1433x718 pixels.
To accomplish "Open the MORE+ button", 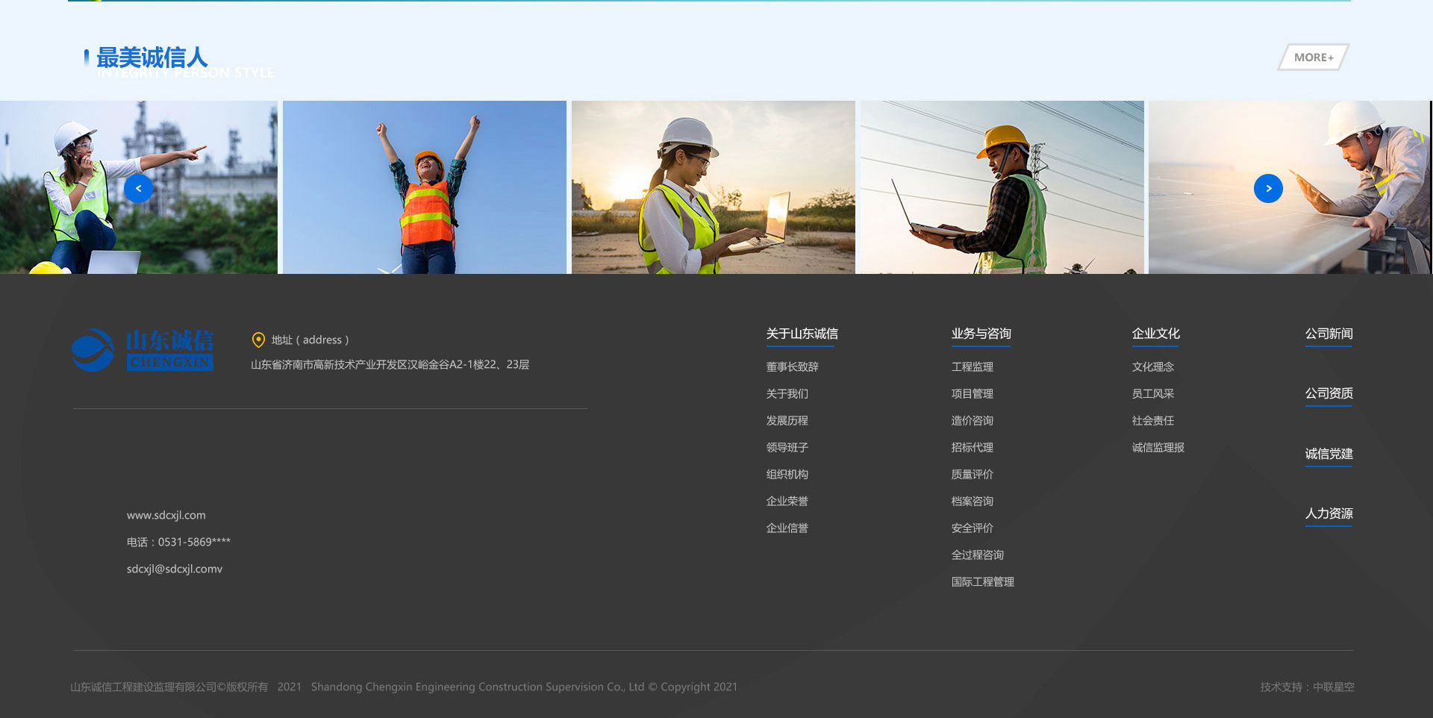I will click(1313, 57).
